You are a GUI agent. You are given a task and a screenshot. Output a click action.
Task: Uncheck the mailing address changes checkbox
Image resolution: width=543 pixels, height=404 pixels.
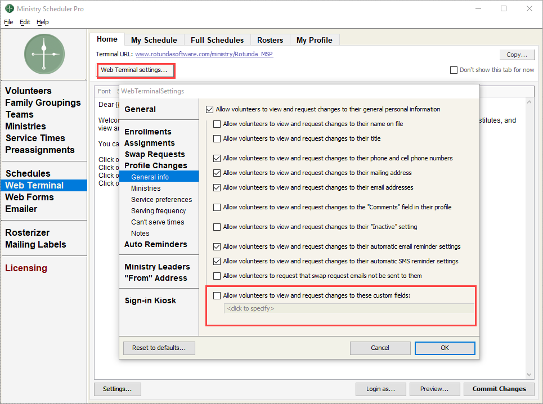[x=217, y=173]
